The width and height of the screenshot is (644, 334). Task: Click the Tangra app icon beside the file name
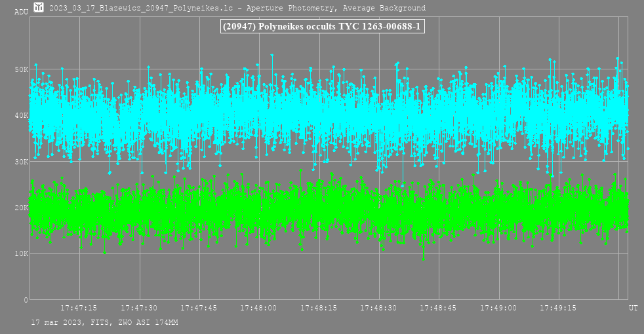pyautogui.click(x=39, y=7)
